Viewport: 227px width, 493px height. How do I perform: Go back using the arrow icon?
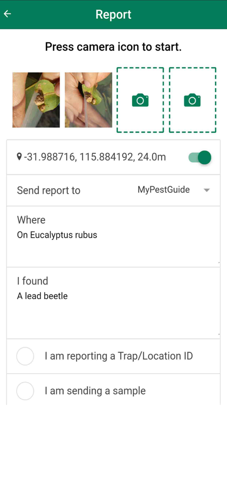7,14
